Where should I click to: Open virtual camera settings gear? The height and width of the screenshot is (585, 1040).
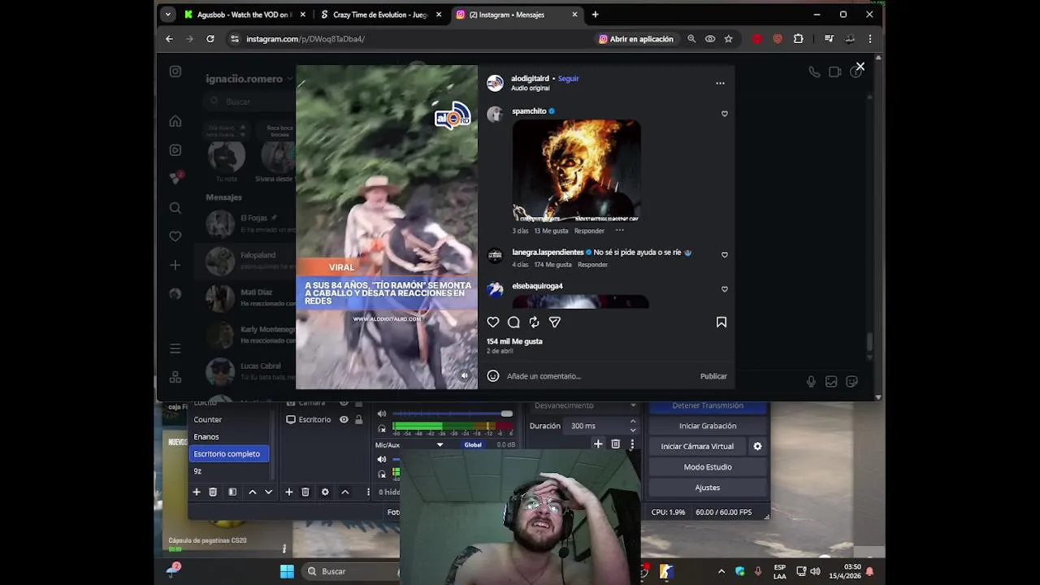pyautogui.click(x=757, y=446)
